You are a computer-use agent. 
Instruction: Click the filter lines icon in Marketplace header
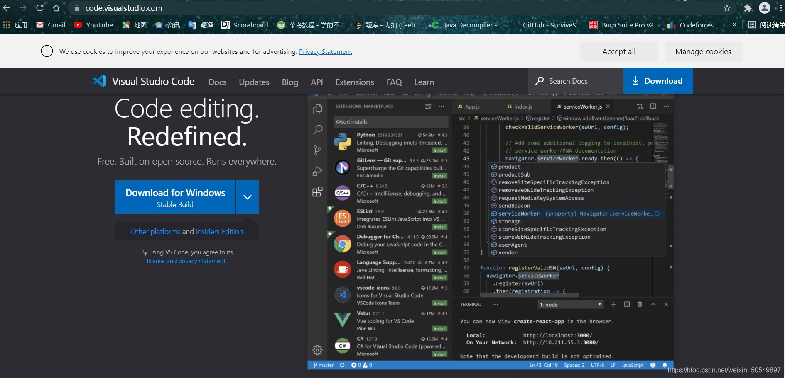click(x=428, y=107)
